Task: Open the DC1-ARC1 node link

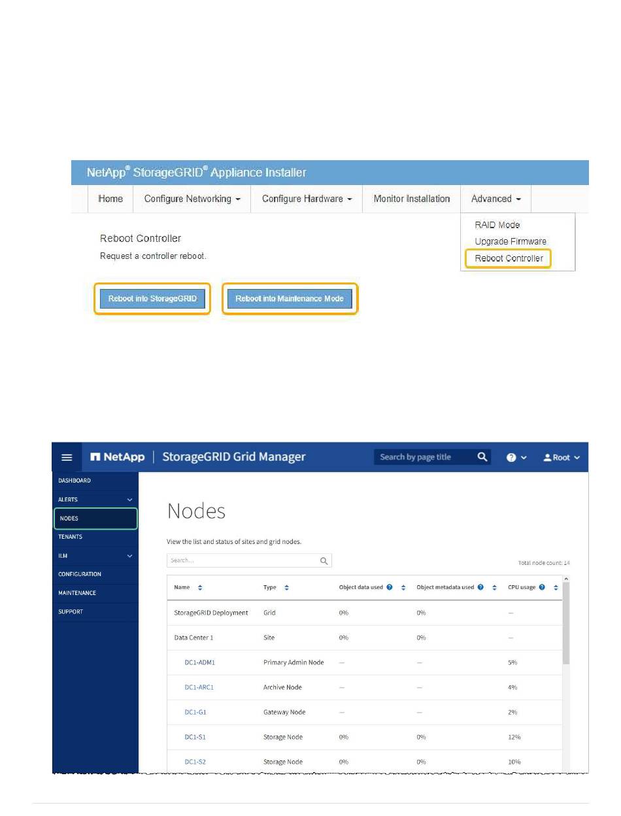Action: pos(199,687)
